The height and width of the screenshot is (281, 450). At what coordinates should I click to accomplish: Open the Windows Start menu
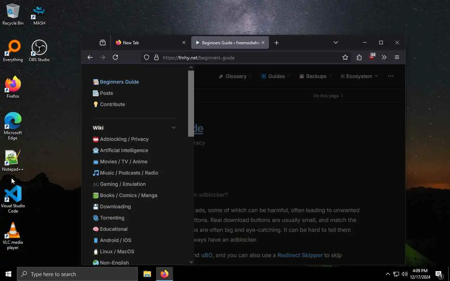coord(8,274)
